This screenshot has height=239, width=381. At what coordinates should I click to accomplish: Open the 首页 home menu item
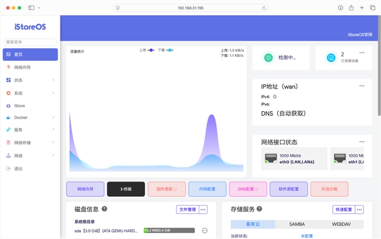pos(30,54)
